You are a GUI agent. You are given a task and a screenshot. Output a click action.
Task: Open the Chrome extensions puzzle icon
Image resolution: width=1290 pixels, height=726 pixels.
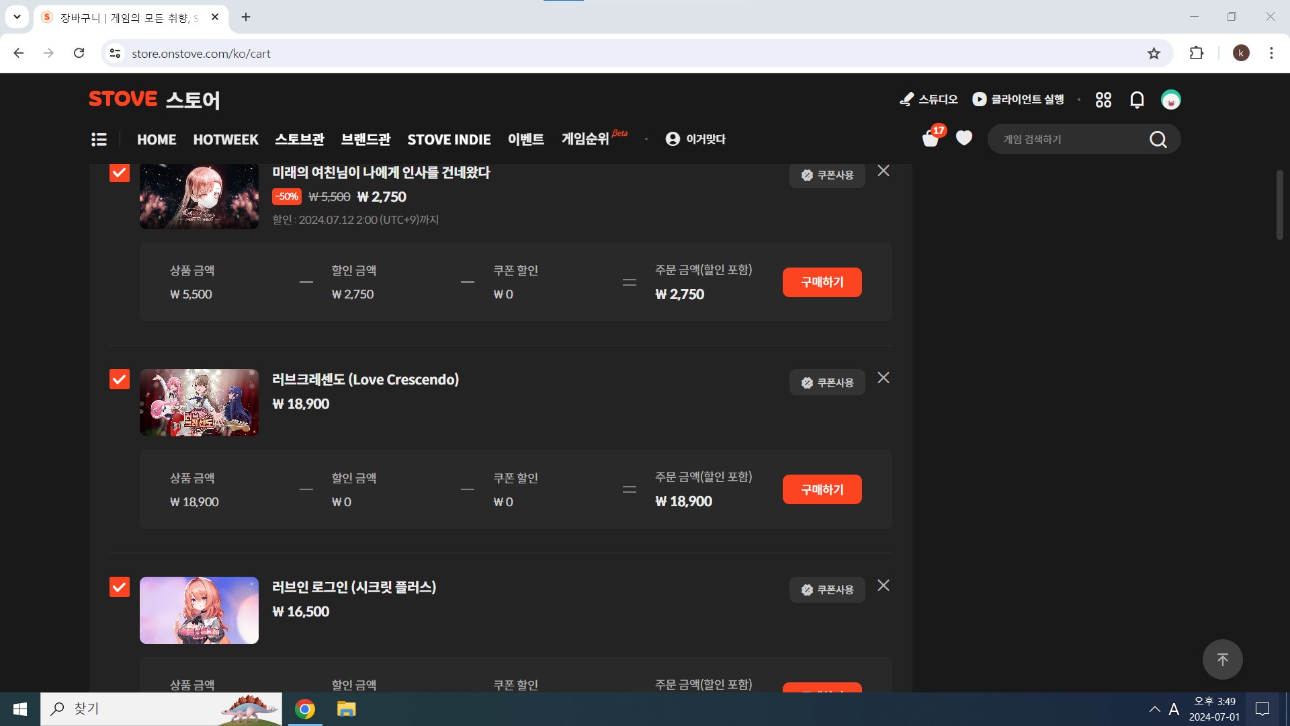(x=1197, y=53)
